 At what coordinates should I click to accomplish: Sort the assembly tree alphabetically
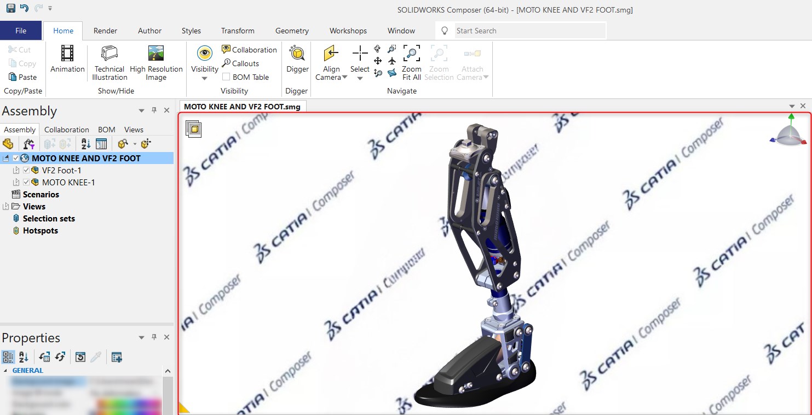(86, 144)
